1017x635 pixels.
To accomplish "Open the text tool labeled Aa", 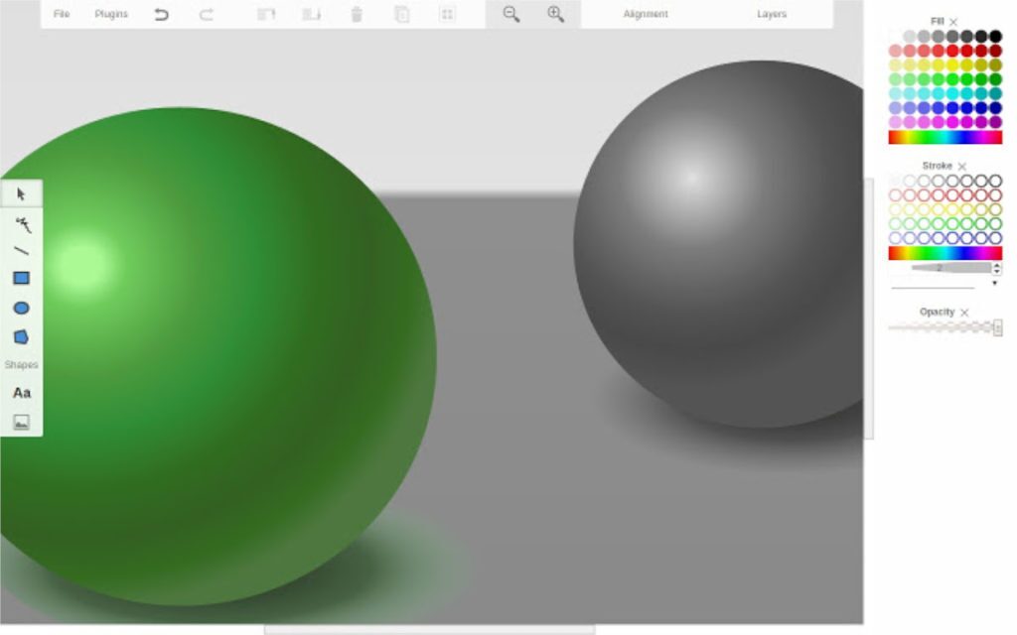I will point(21,392).
